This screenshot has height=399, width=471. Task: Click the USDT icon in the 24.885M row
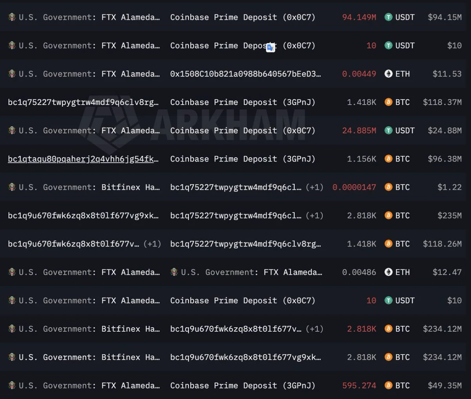point(388,131)
